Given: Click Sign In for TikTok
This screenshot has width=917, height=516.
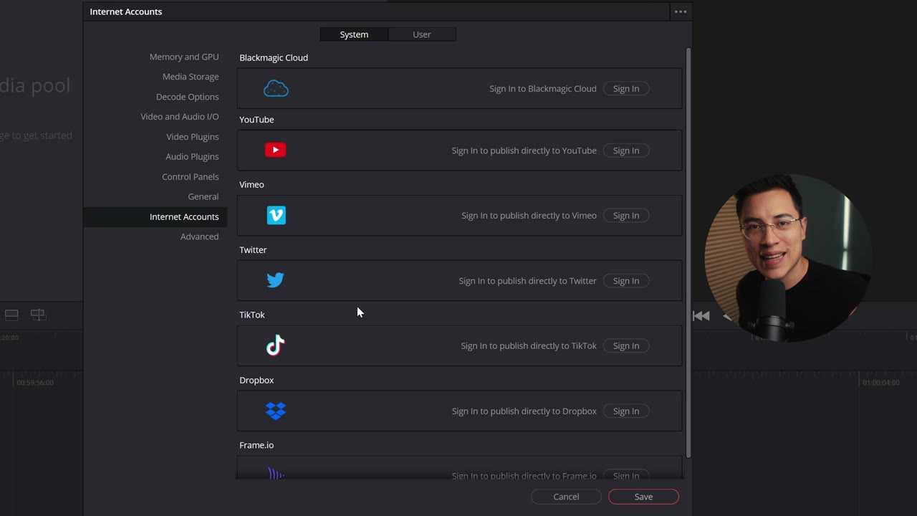Looking at the screenshot, I should pyautogui.click(x=626, y=346).
